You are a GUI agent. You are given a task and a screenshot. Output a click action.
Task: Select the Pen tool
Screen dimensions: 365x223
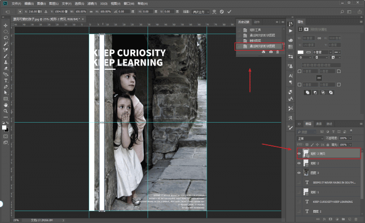click(x=6, y=87)
